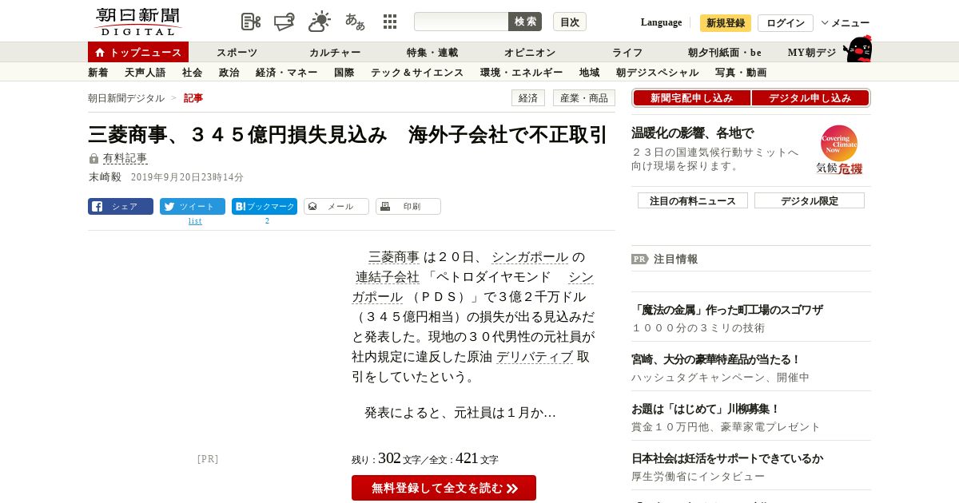
Task: Open the MY朝デジ tab
Action: click(812, 52)
